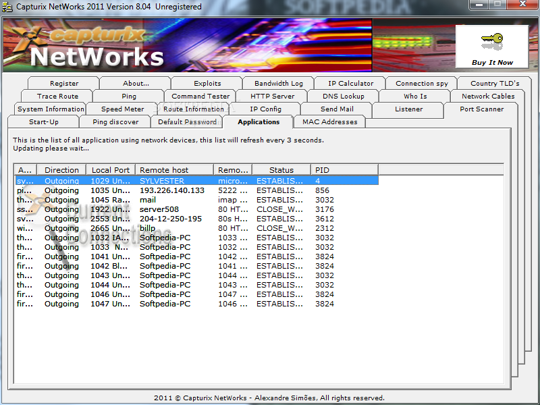Select the Trace Route tab
Screen dimensions: 540x405
[x=57, y=96]
